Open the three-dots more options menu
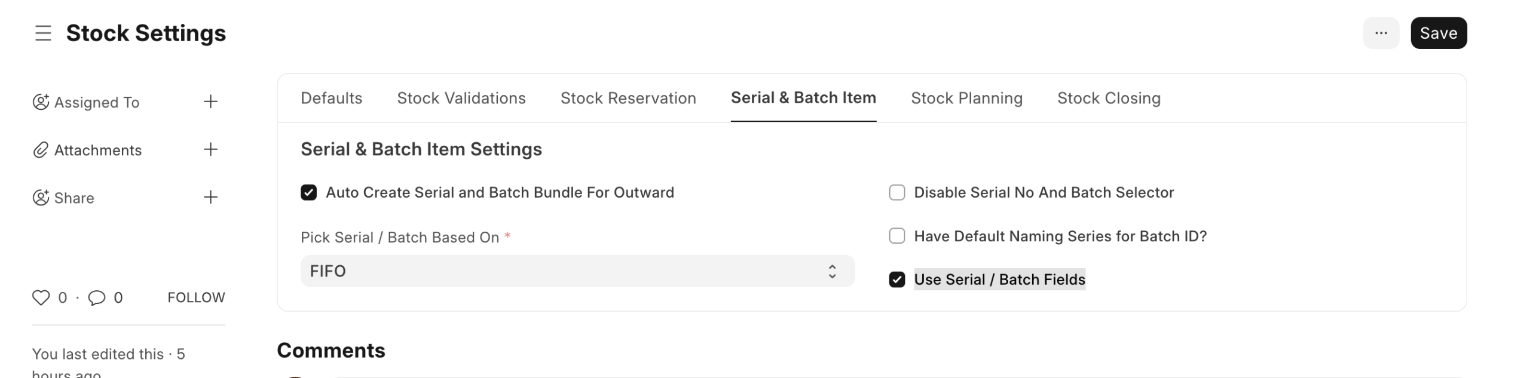Screen dimensions: 1530x378 (1381, 33)
